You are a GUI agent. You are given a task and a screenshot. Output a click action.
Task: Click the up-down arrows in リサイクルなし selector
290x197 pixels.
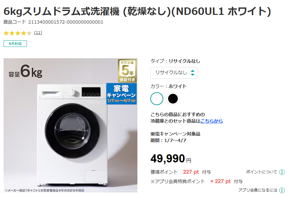pyautogui.click(x=193, y=73)
